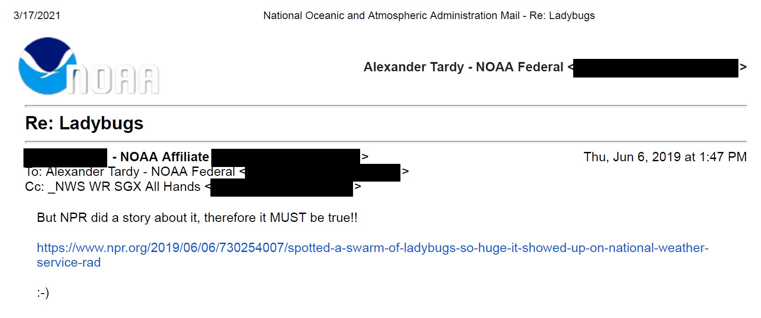Click the word "MUST" in the message
This screenshot has width=761, height=318.
click(288, 218)
